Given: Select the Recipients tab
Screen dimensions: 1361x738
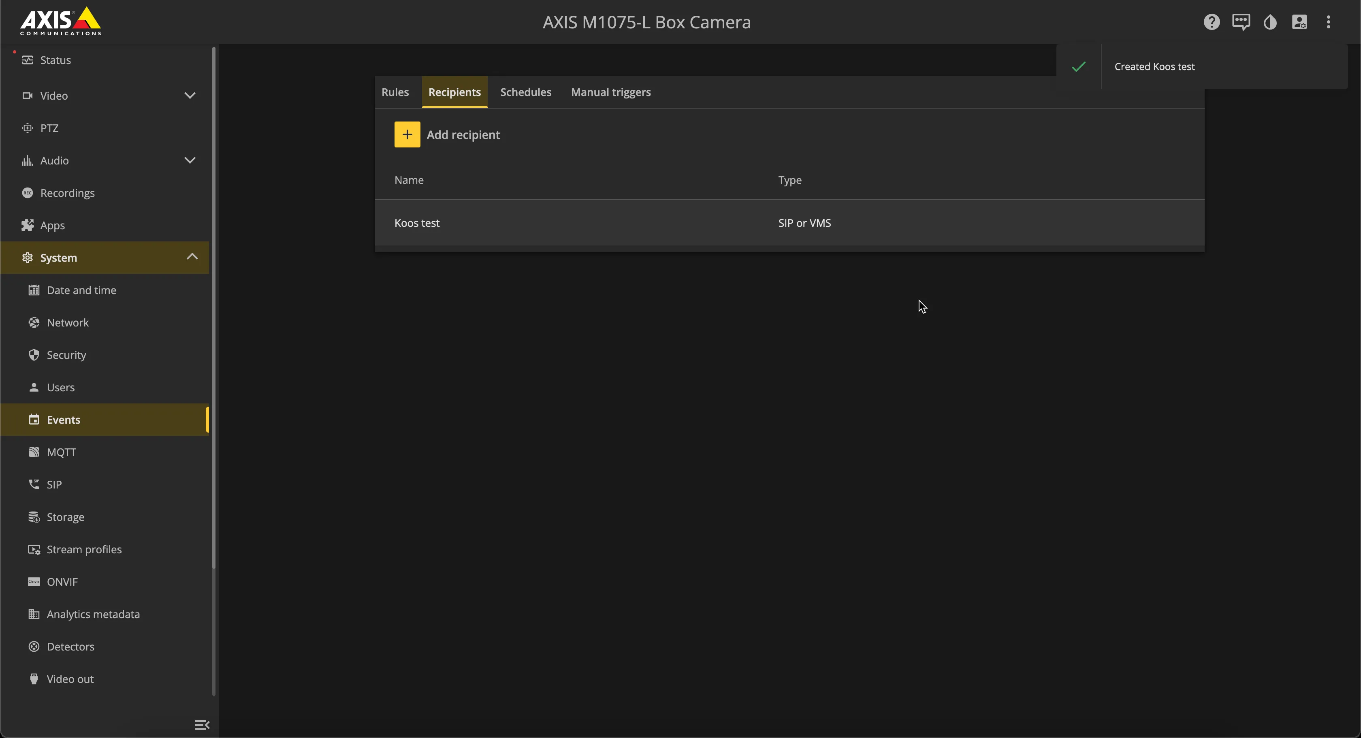Looking at the screenshot, I should [x=454, y=92].
